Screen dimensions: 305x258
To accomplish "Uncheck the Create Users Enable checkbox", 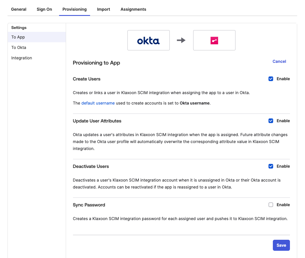I will click(x=271, y=79).
